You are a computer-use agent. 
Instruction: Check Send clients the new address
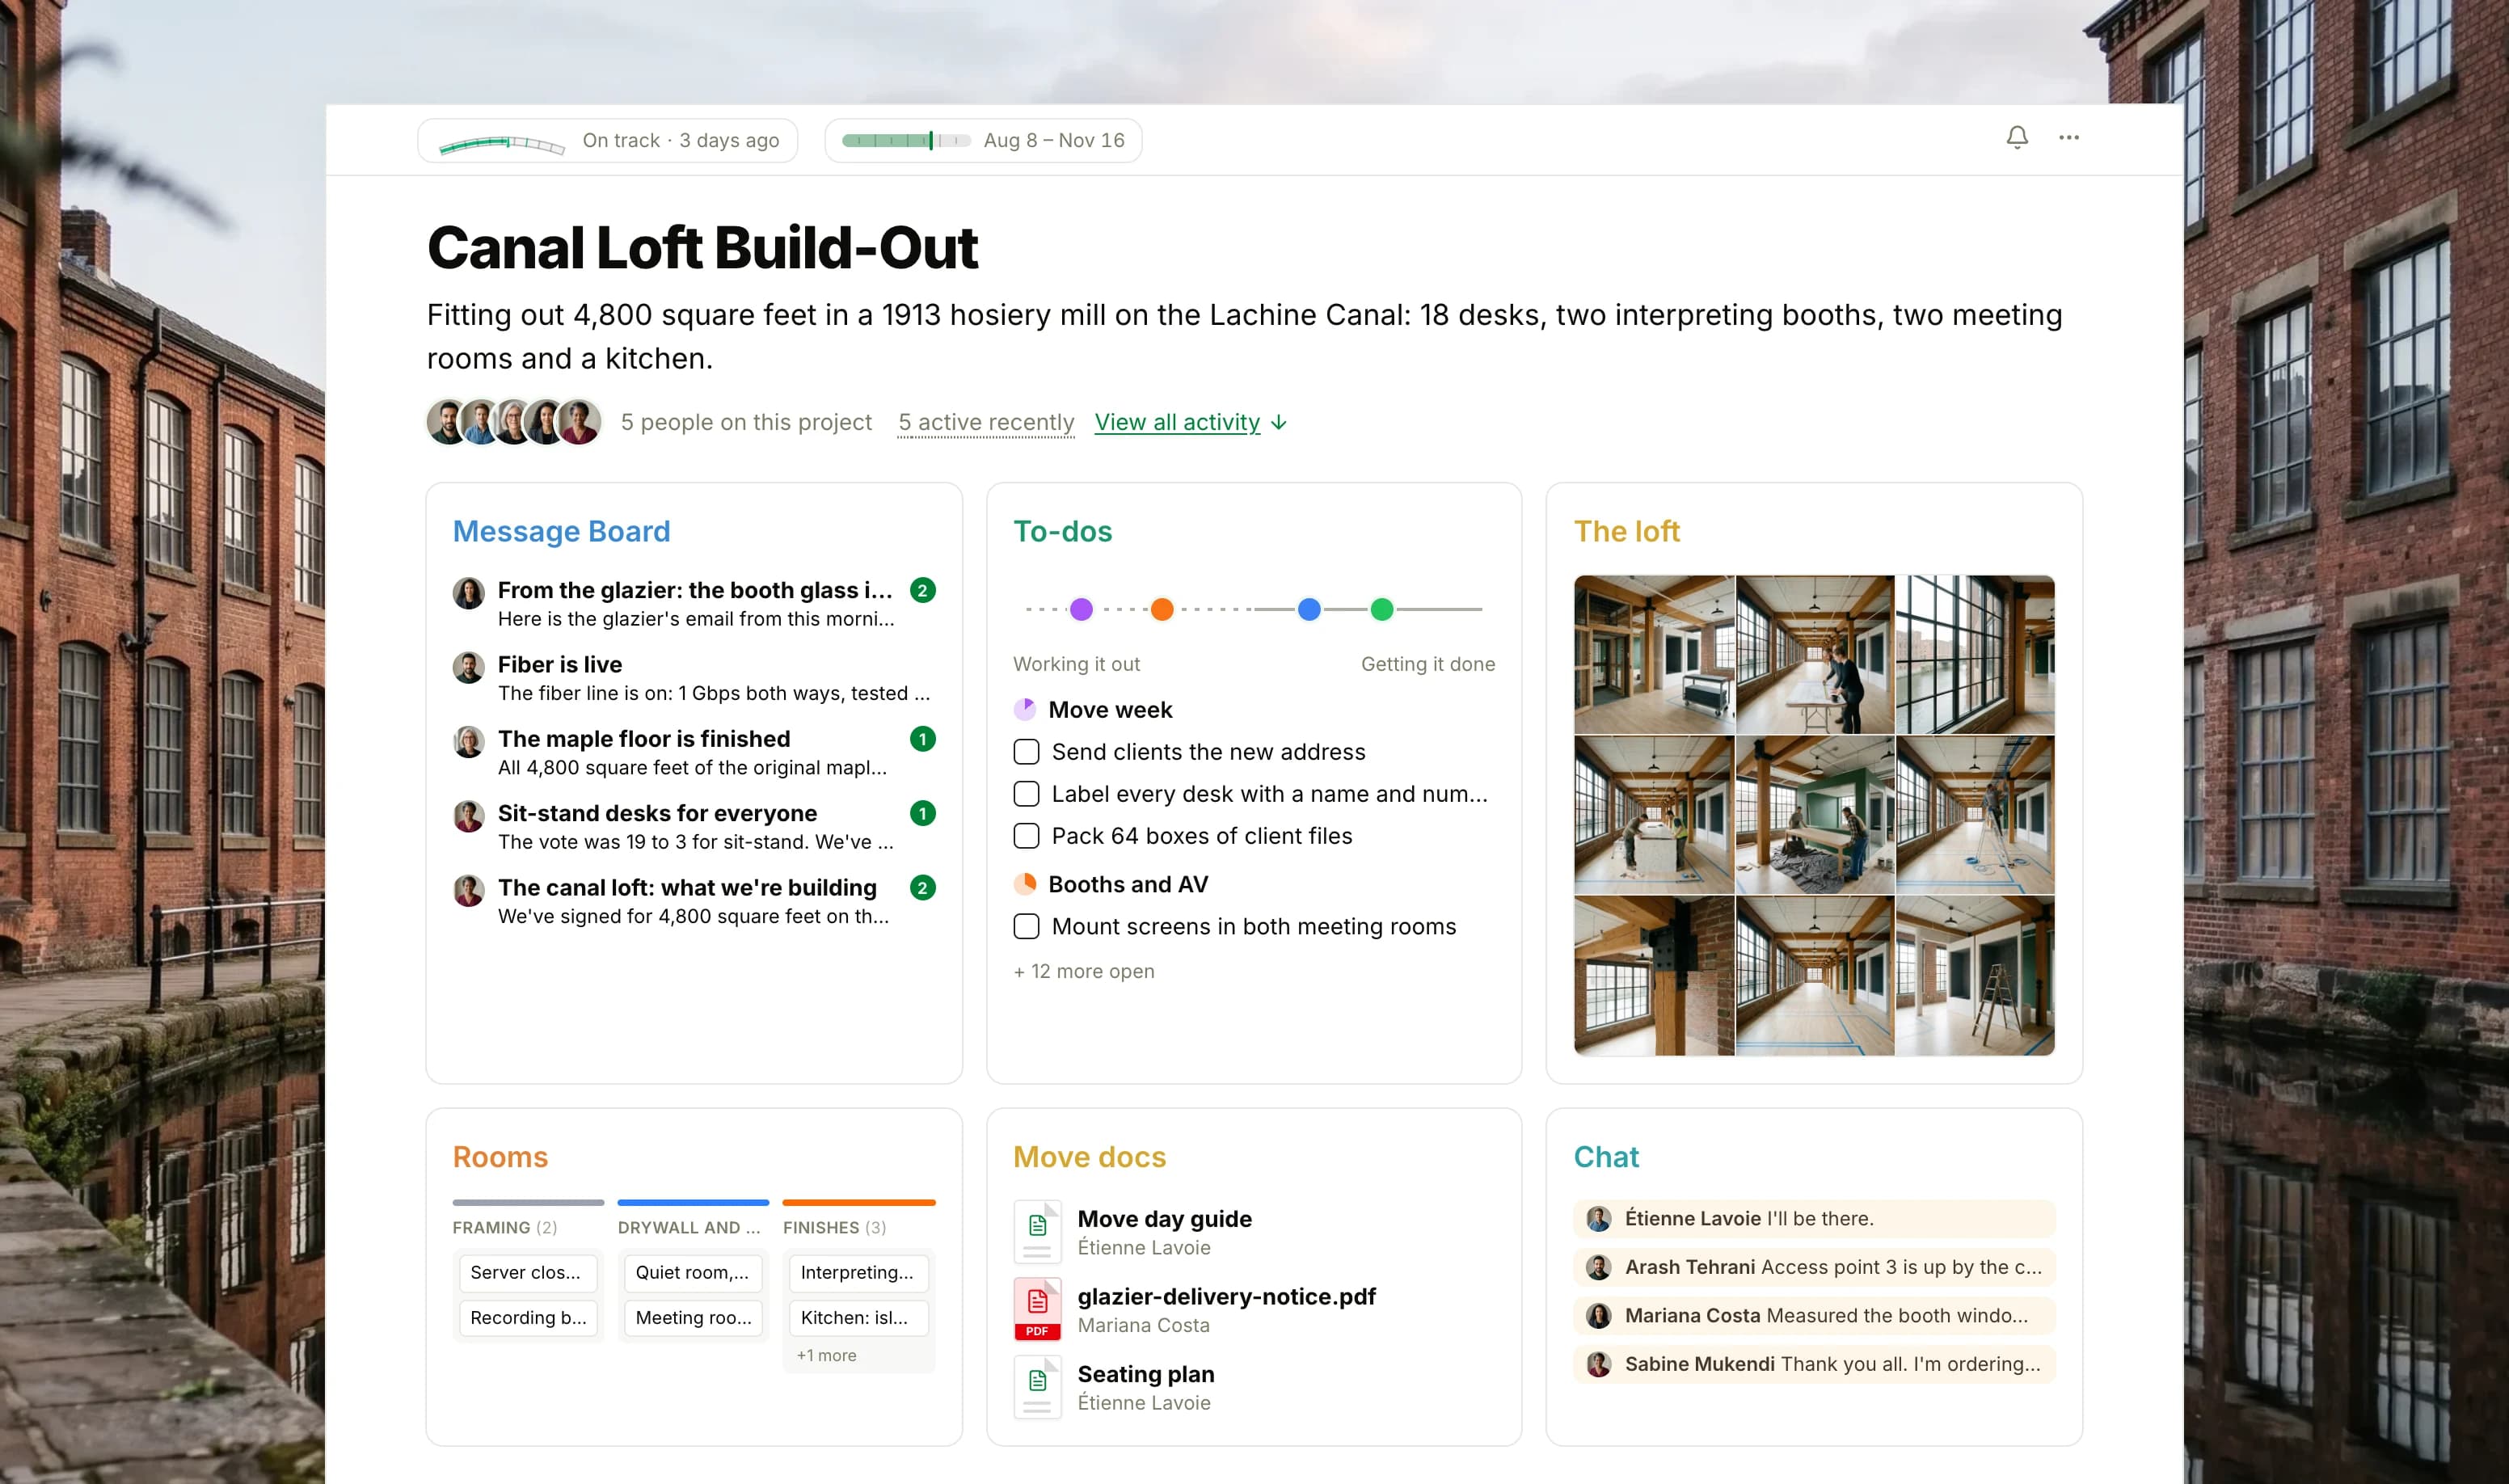click(1027, 751)
